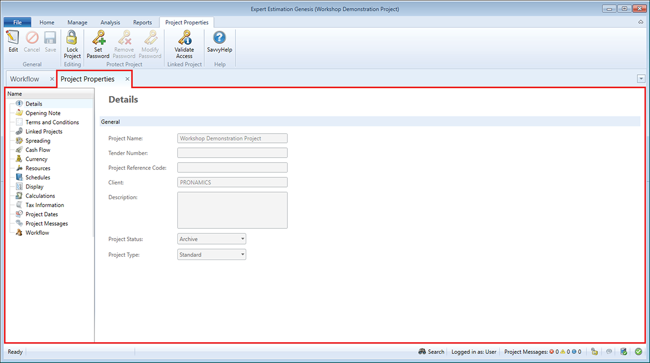Close the Project Properties tab
This screenshot has height=363, width=650.
127,79
